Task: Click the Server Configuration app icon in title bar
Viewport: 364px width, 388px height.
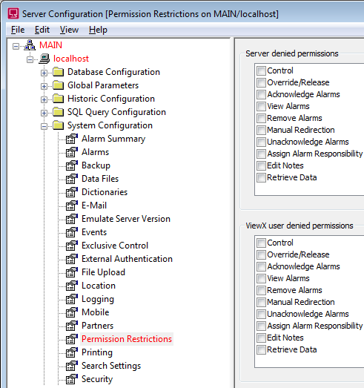Action: [13, 13]
